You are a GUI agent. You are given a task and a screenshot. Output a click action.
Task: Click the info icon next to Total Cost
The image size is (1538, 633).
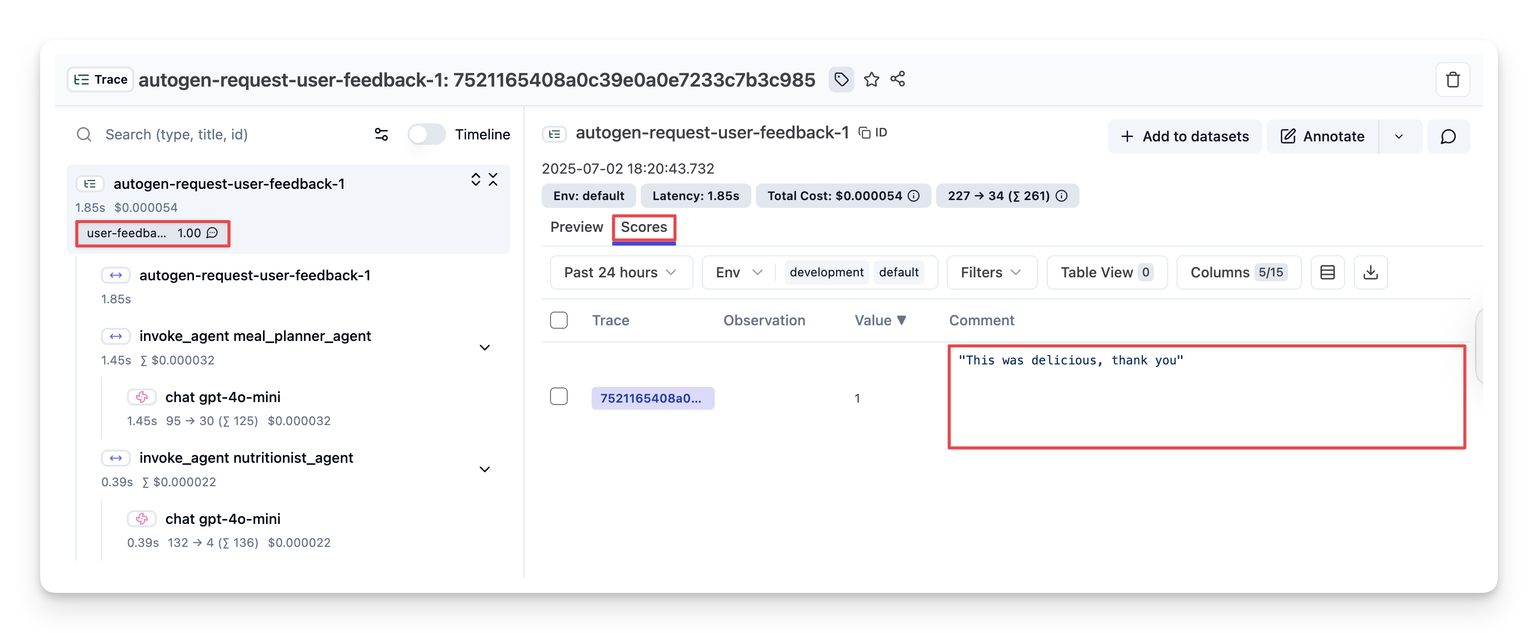[913, 196]
